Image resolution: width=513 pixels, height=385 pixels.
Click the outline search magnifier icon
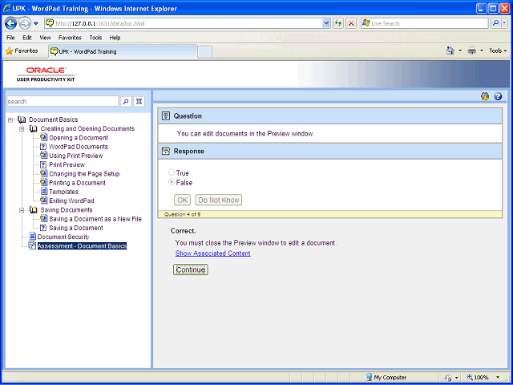point(126,102)
